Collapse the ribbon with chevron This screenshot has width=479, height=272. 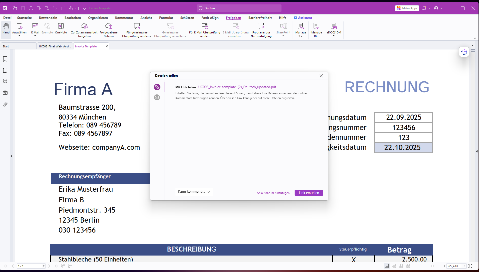pos(475,38)
